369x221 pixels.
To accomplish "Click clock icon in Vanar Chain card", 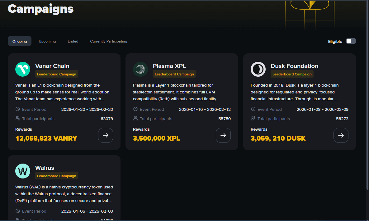I will pyautogui.click(x=18, y=109).
